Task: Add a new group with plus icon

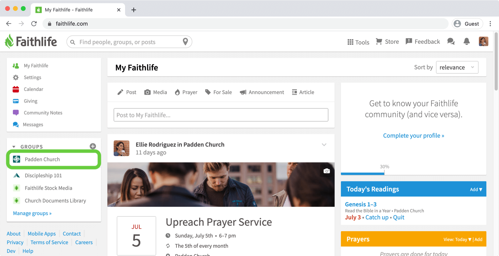Action: click(x=93, y=146)
